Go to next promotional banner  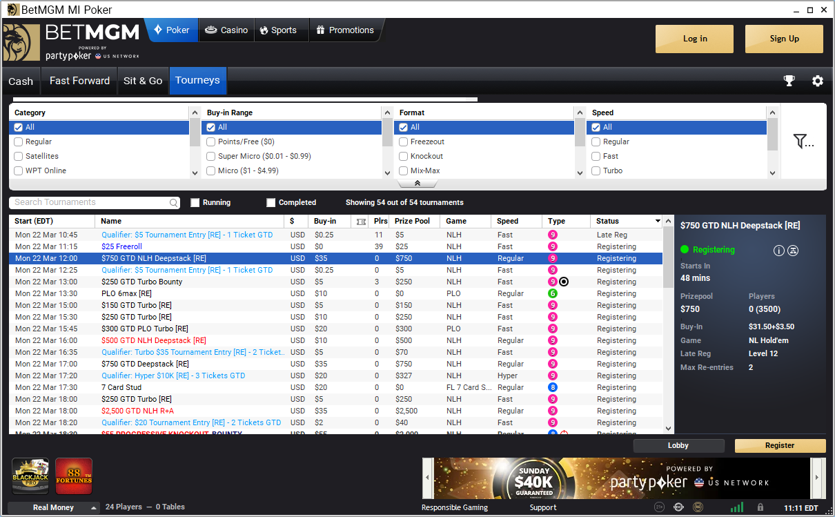coord(817,478)
